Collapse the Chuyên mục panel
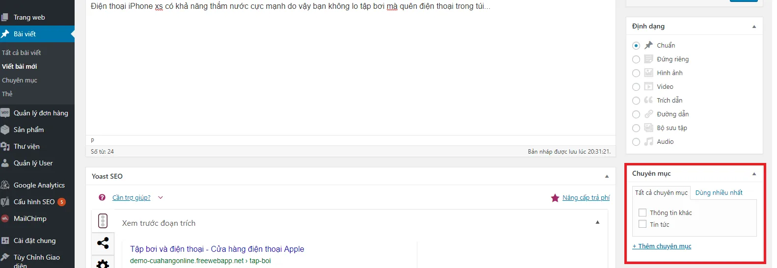Screen dimensions: 777x268 [x=754, y=174]
